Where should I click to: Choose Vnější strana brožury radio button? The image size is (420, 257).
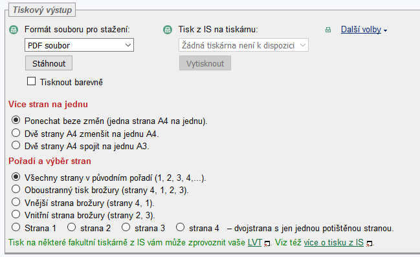[16, 202]
